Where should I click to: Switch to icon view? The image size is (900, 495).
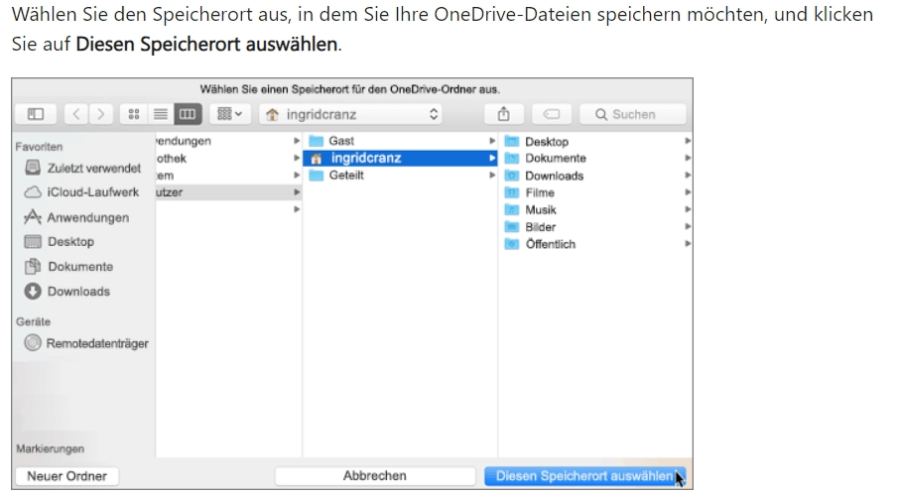click(x=134, y=114)
